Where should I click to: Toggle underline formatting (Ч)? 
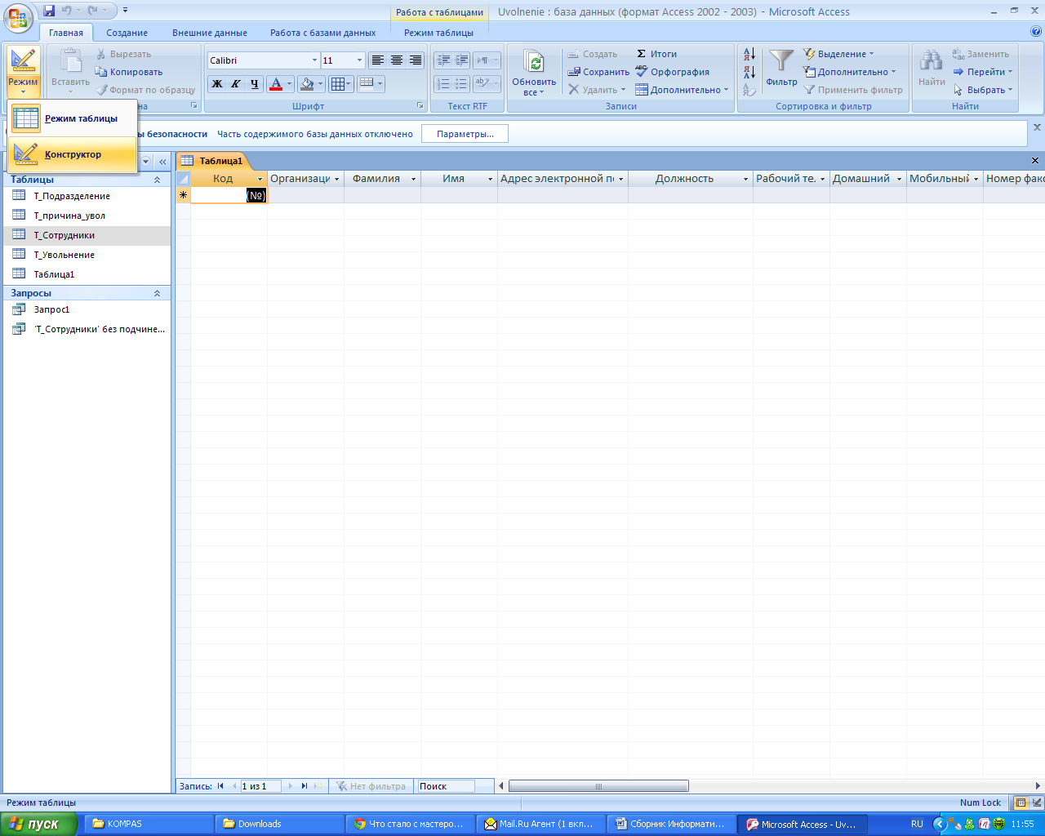pyautogui.click(x=255, y=83)
